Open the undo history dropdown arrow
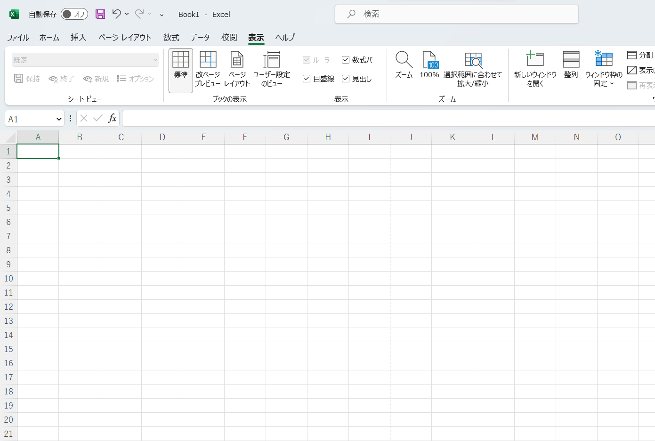Viewport: 655px width, 441px height. click(x=127, y=14)
